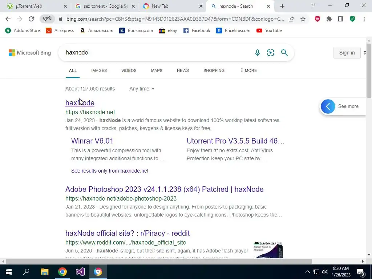The image size is (372, 279).
Task: Open File Explorer from taskbar
Action: [44, 272]
